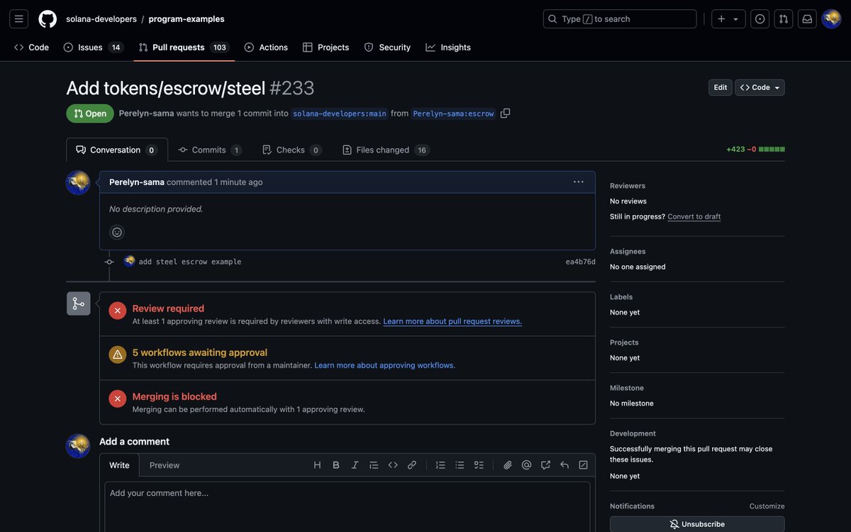
Task: Open the Labels sidebar section
Action: [x=621, y=297]
